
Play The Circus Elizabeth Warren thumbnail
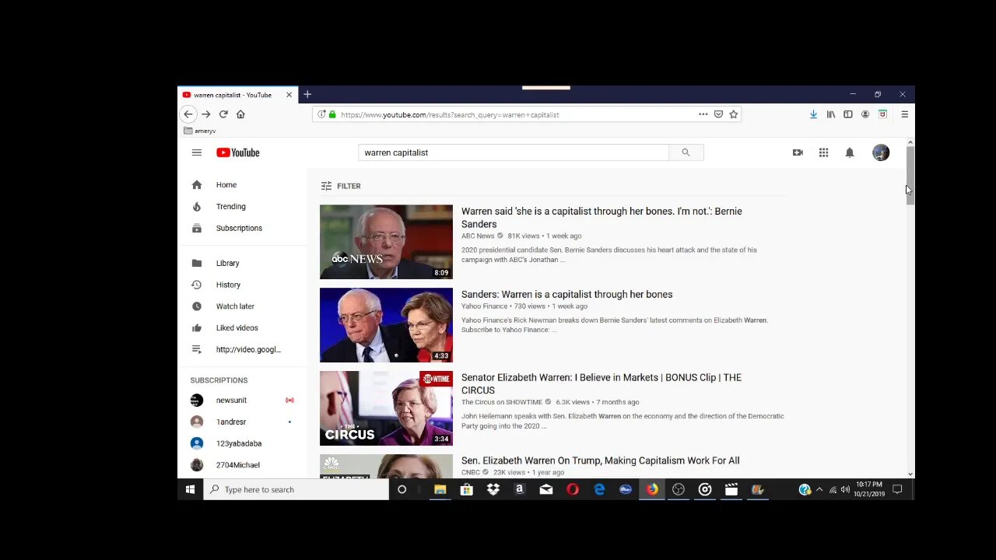pos(386,408)
